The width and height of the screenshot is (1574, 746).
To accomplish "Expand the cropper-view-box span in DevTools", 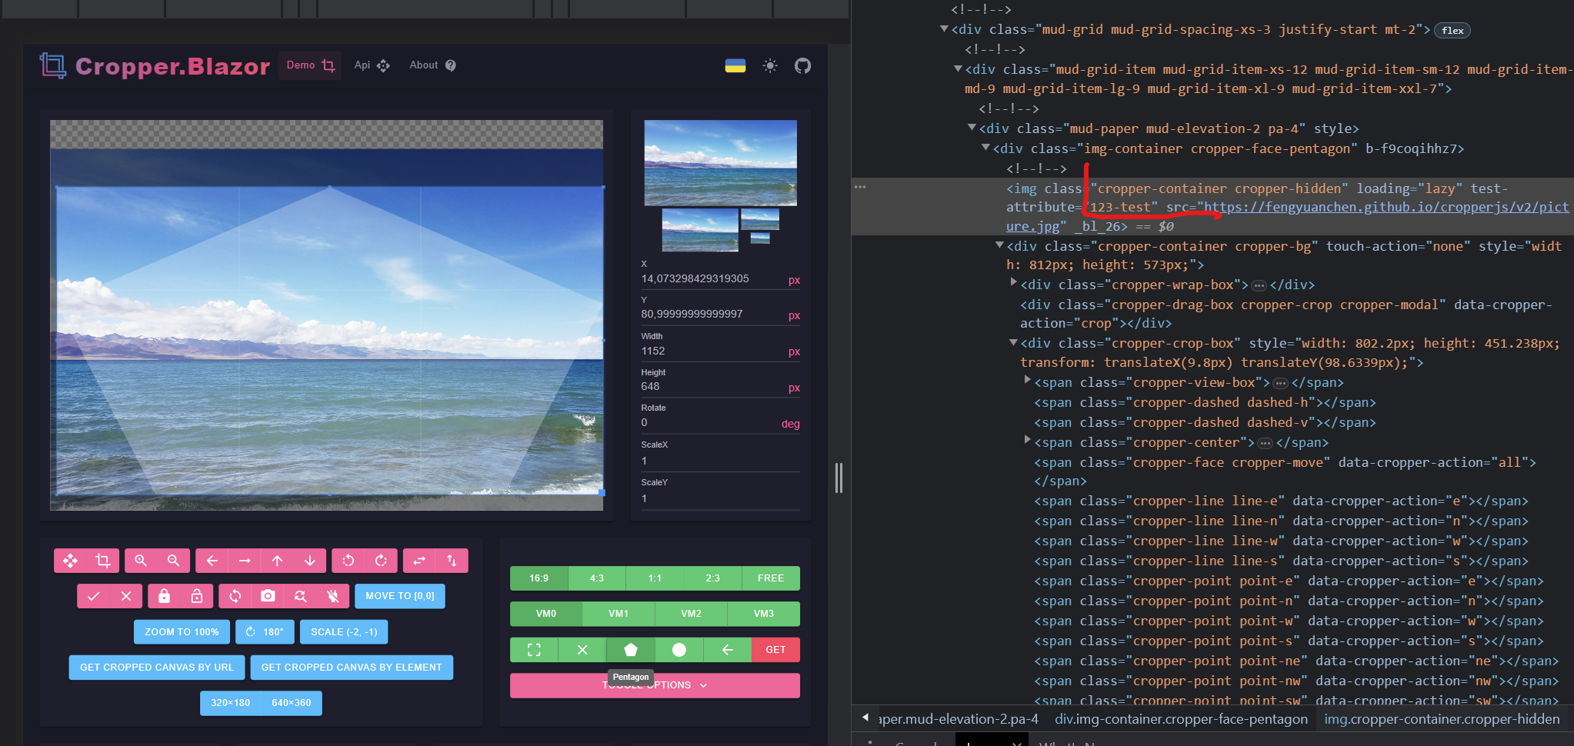I will pos(1029,381).
